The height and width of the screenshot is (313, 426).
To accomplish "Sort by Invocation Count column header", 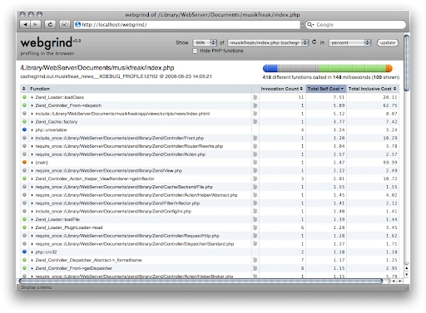I will click(x=281, y=89).
